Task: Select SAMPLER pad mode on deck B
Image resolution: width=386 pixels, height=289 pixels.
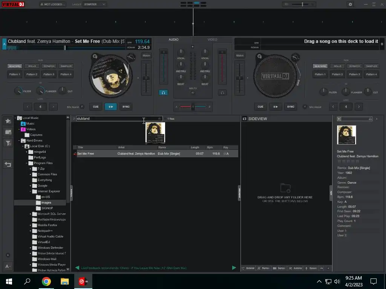Action: [371, 66]
